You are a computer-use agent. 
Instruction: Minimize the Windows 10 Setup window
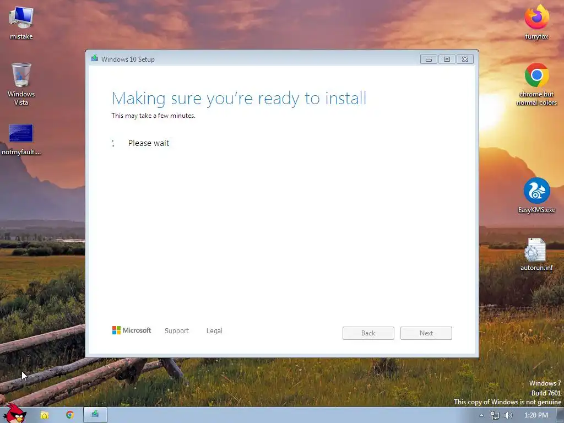click(429, 59)
